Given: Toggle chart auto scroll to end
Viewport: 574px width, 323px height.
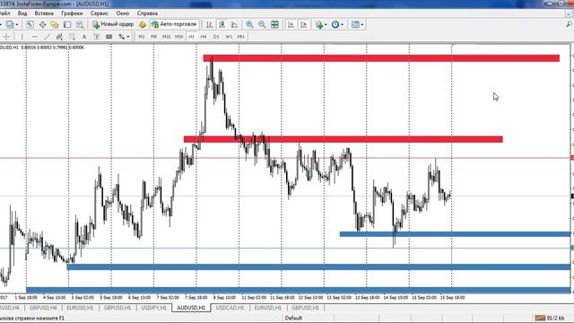Looking at the screenshot, I should [291, 24].
